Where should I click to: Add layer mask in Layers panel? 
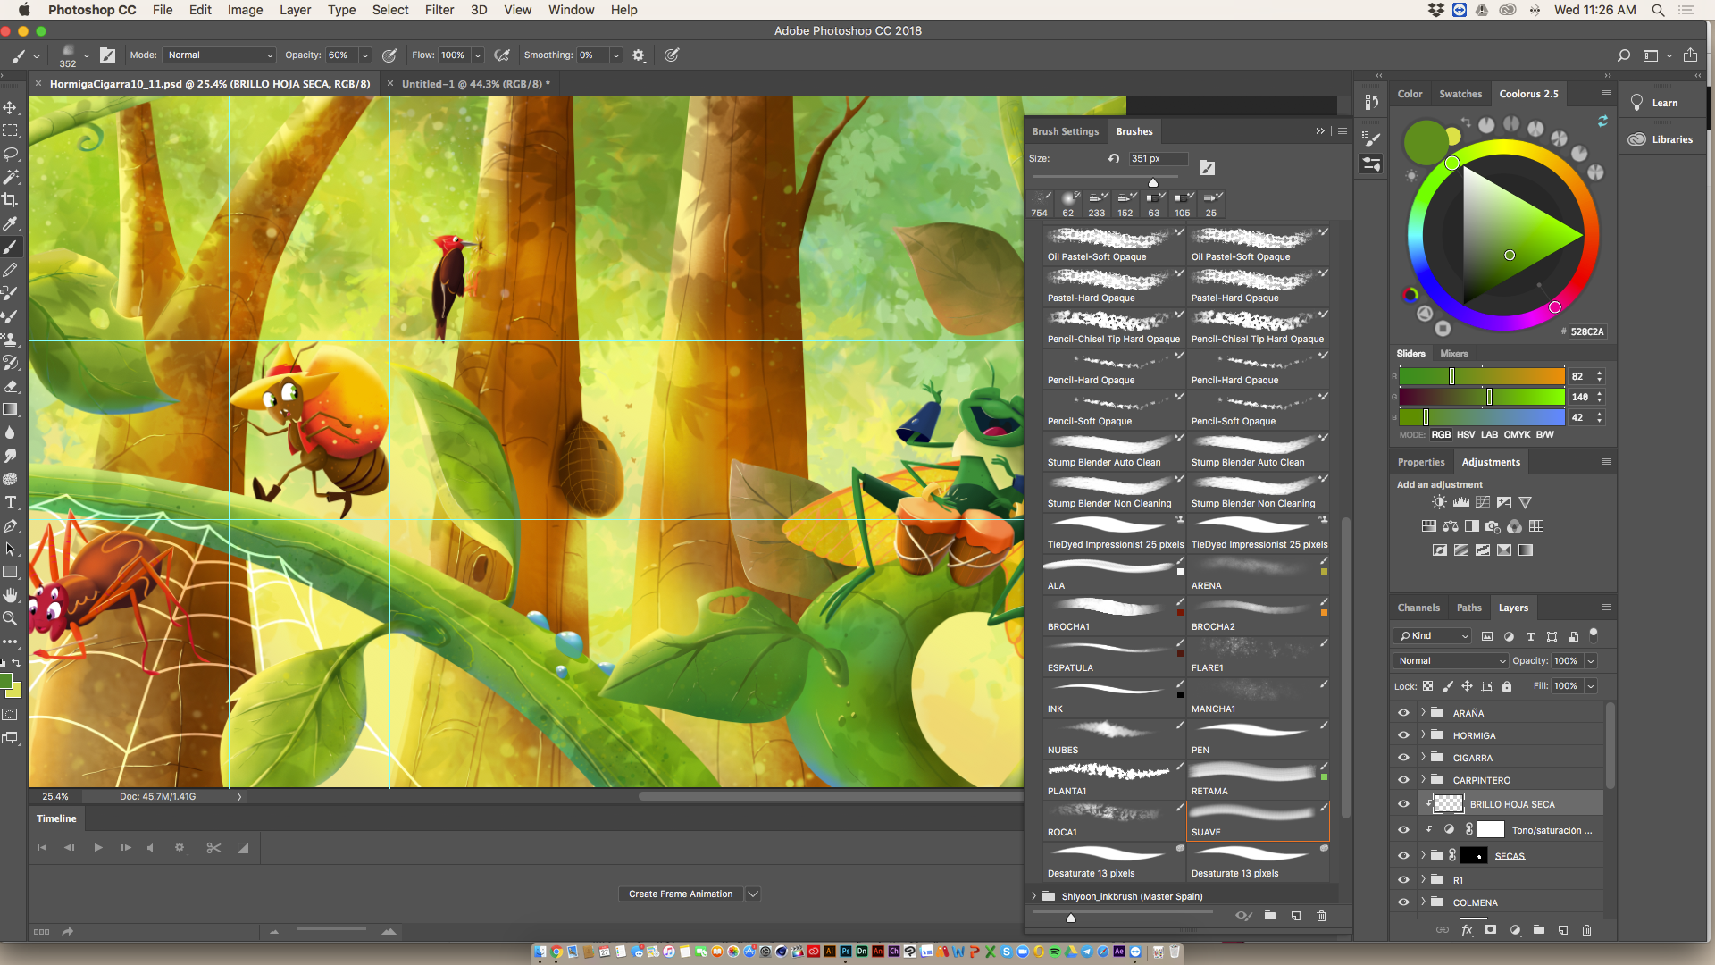point(1490,930)
